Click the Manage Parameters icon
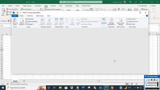160x90 pixels. (111, 20)
